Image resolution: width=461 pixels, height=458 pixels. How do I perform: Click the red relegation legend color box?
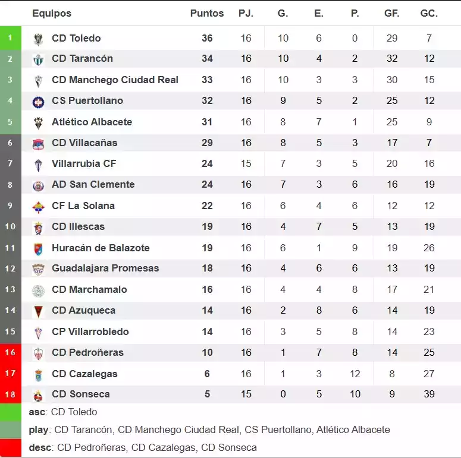coord(11,447)
